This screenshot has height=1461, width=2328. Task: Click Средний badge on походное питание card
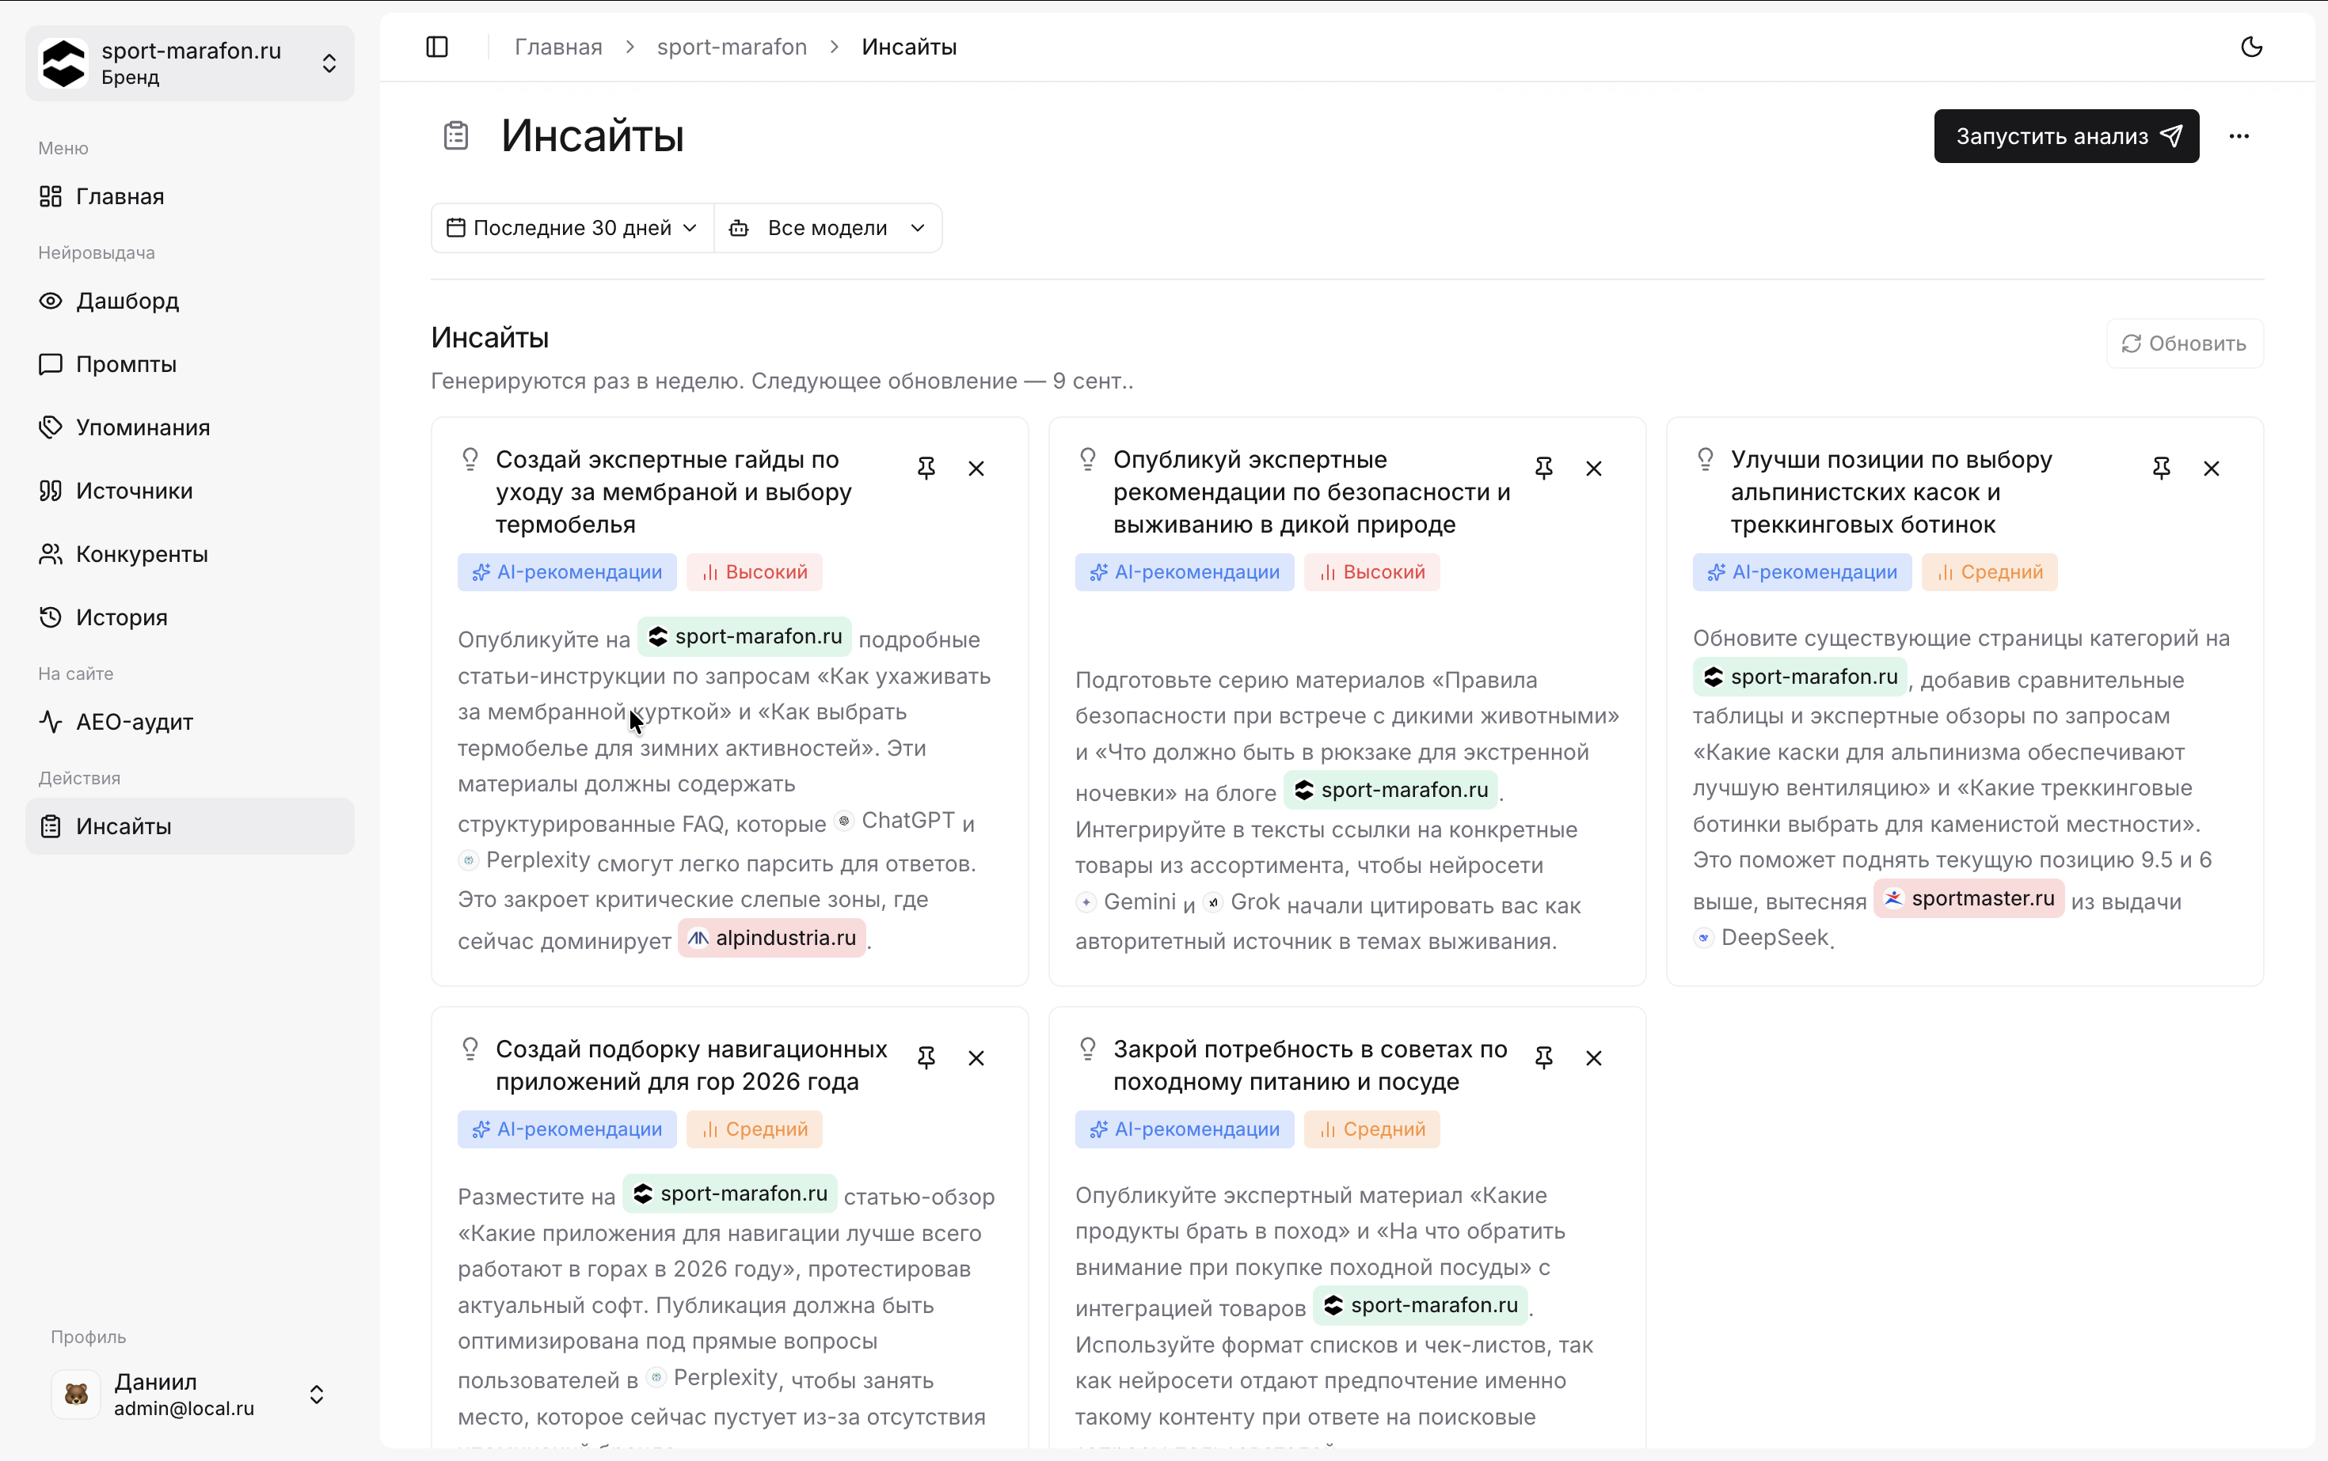pos(1371,1129)
